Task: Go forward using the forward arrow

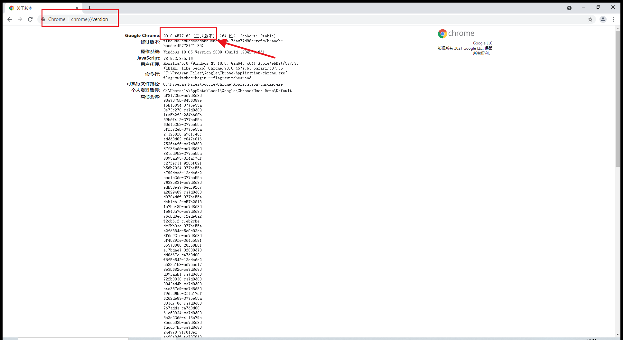Action: pyautogui.click(x=20, y=19)
